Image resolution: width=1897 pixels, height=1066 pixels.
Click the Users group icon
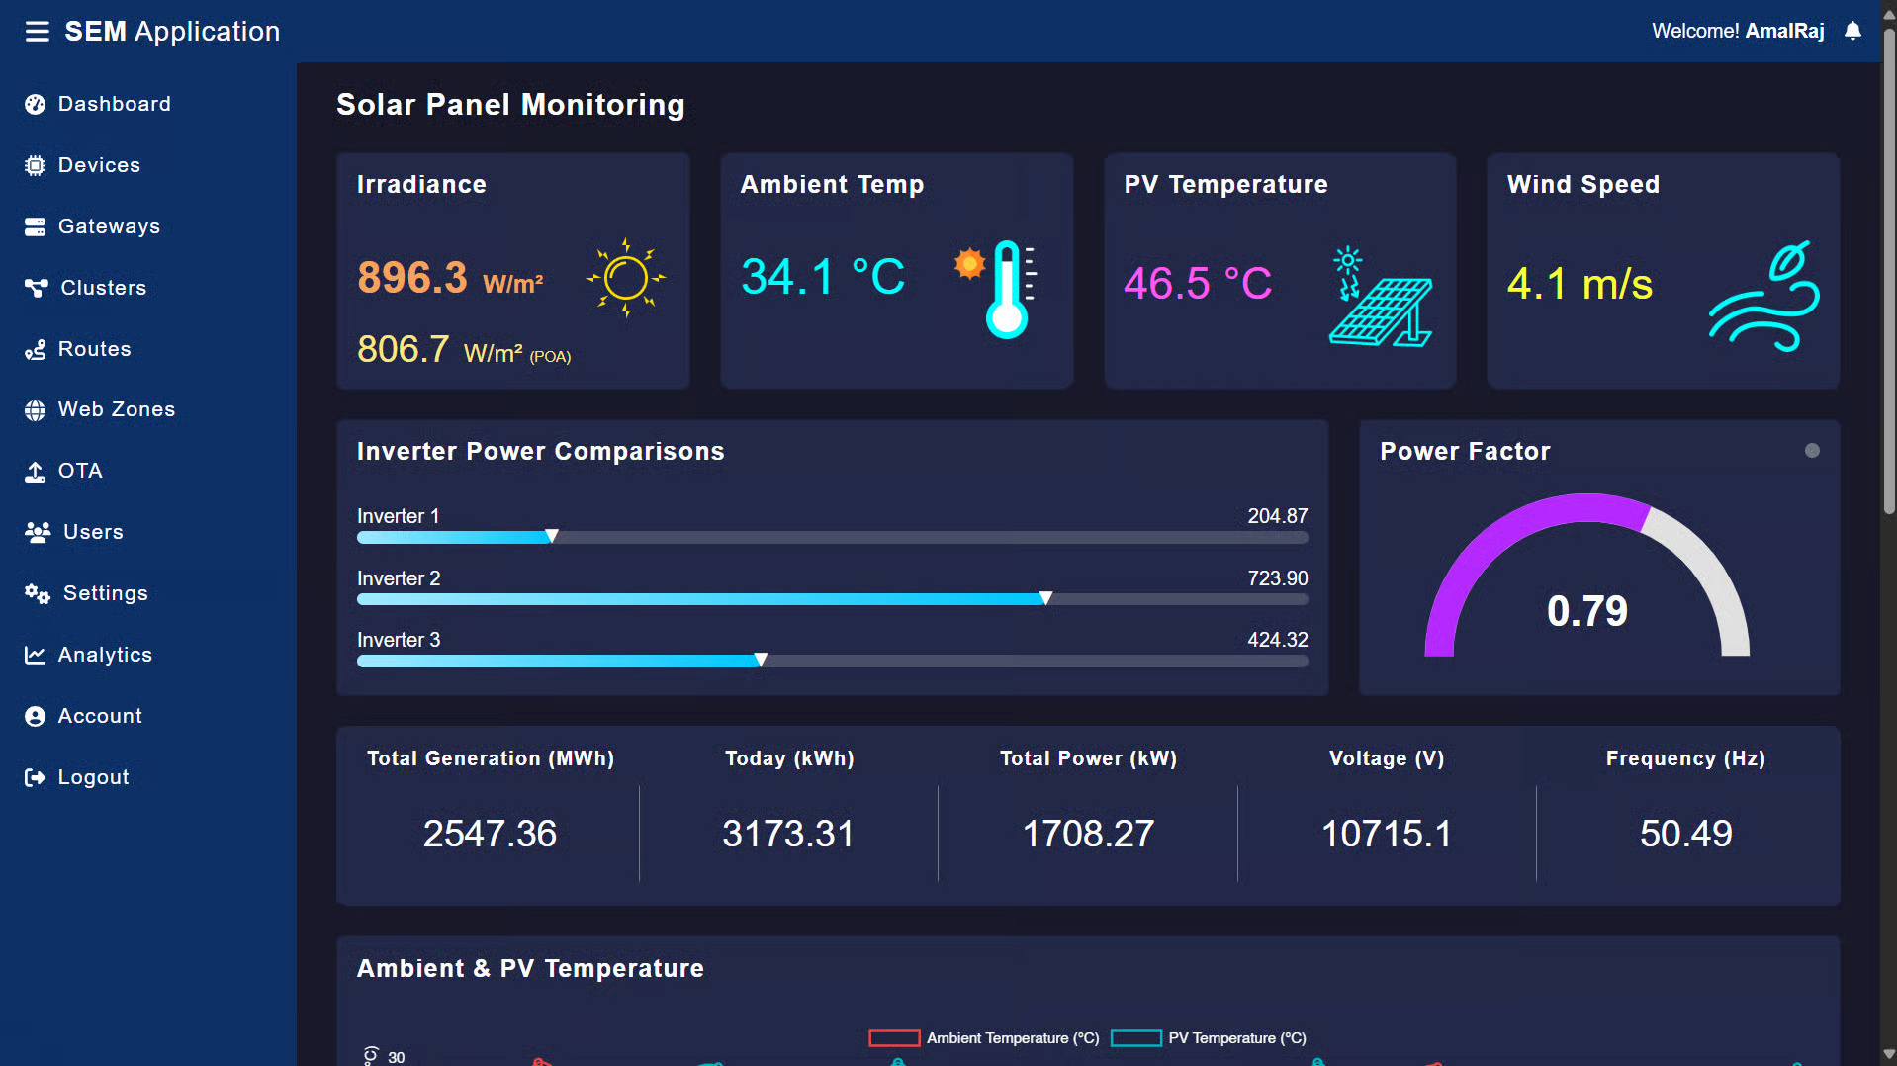(38, 533)
